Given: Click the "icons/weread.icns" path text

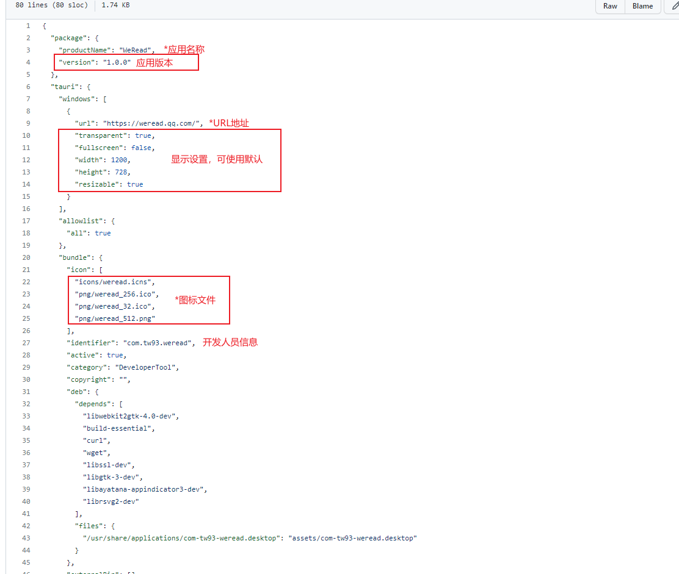Looking at the screenshot, I should click(x=115, y=282).
